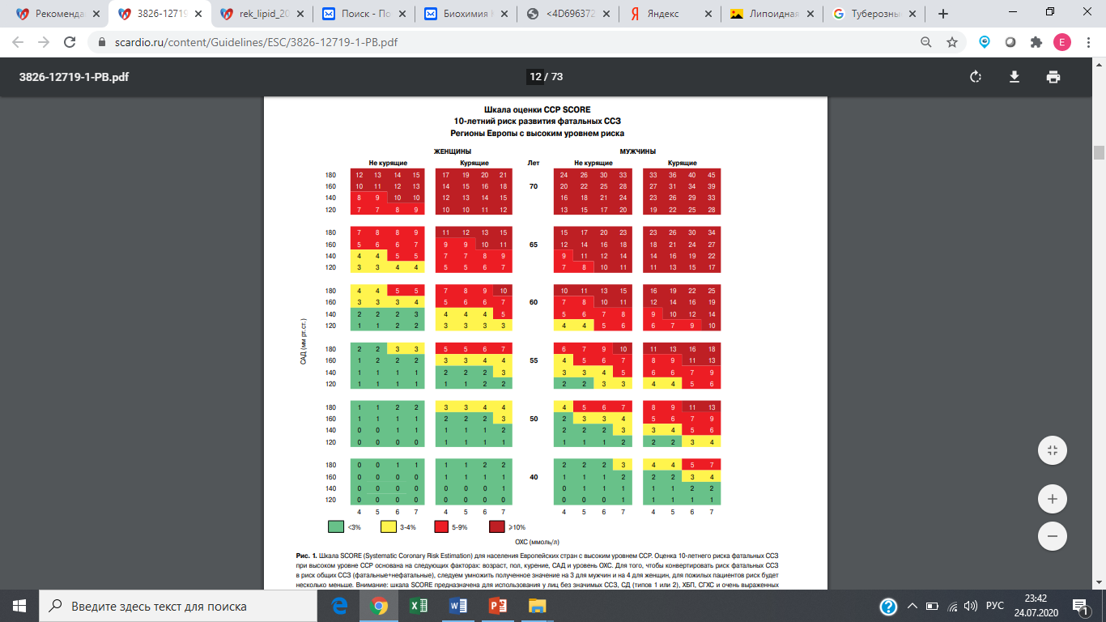The height and width of the screenshot is (622, 1106).
Task: Click the Windows search box
Action: (x=180, y=606)
